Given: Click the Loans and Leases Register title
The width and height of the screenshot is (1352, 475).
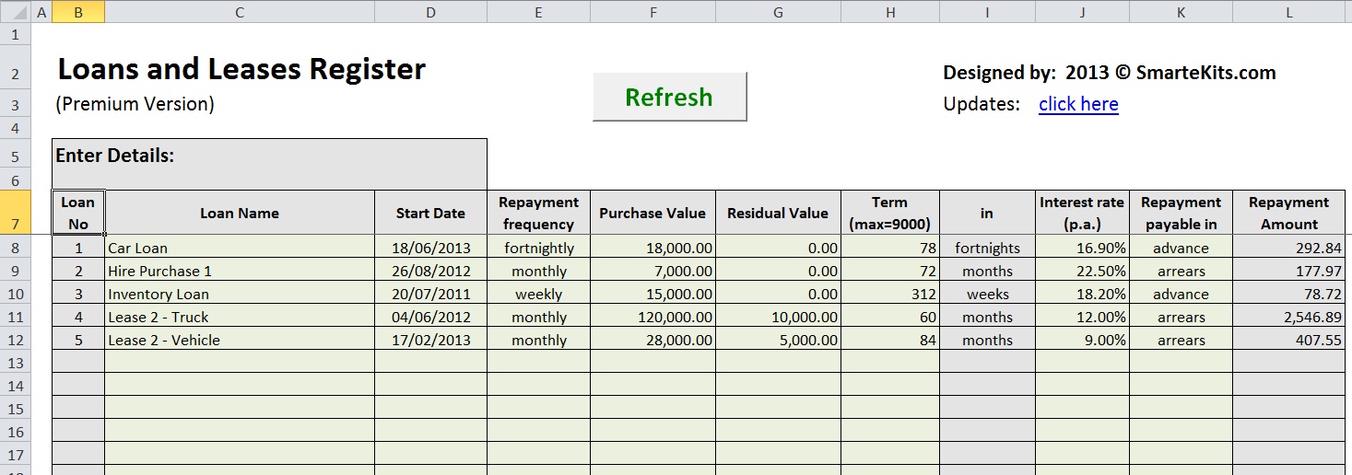Looking at the screenshot, I should pos(241,70).
